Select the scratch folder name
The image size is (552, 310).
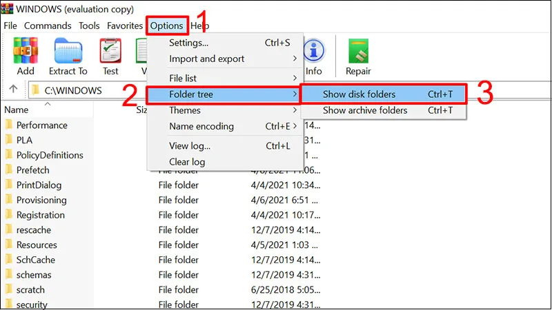click(x=30, y=289)
